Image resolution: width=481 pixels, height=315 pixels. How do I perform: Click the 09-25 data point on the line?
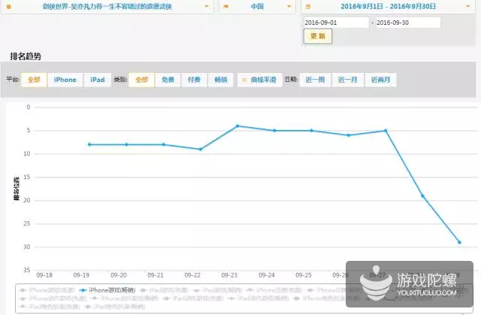click(311, 131)
